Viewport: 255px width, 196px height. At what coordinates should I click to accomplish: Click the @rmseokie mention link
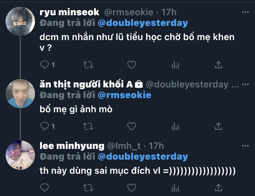[124, 95]
